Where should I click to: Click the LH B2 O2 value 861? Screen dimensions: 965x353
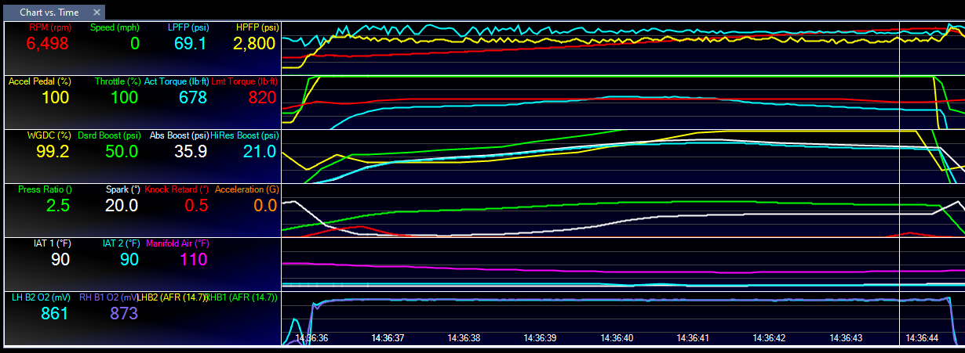point(54,314)
